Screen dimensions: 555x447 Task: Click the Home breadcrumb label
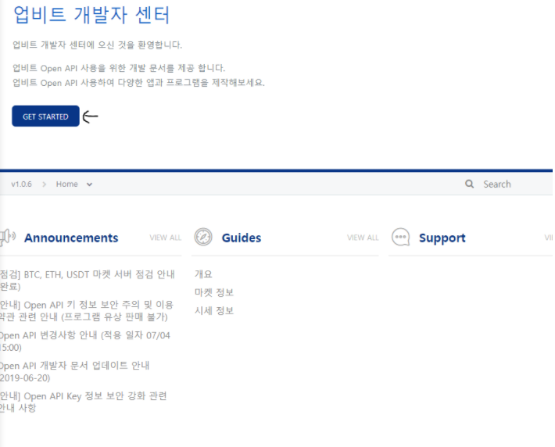67,184
